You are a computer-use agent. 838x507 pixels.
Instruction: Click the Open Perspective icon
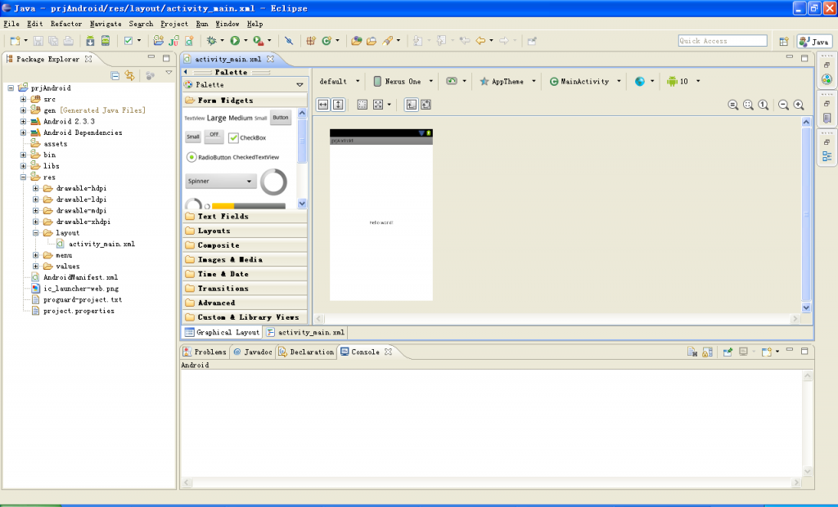784,41
